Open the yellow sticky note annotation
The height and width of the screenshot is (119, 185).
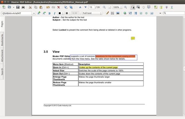pos(133,38)
